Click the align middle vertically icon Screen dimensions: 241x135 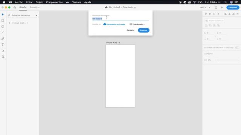click(210, 14)
